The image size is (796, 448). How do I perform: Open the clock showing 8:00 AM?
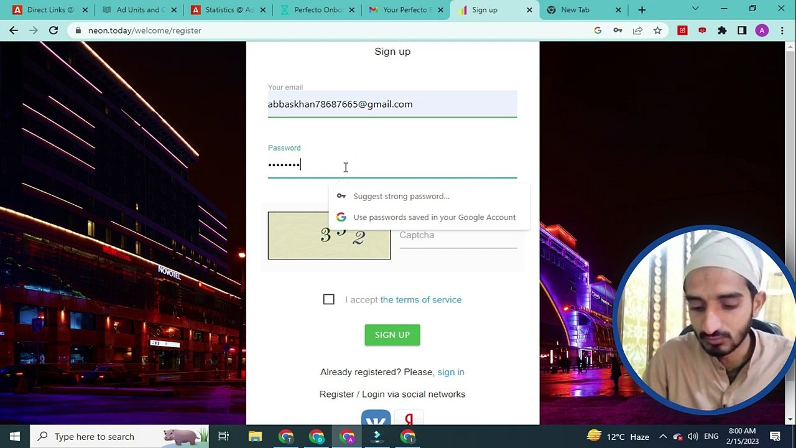tap(742, 436)
